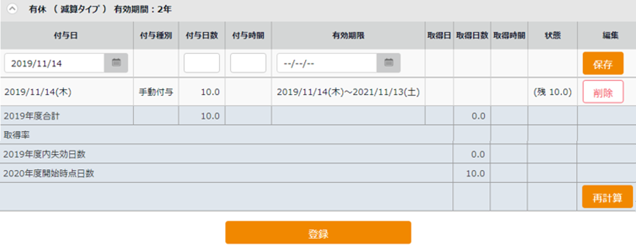Open calendar picker for 付与日 date field
This screenshot has height=247, width=636.
point(117,63)
